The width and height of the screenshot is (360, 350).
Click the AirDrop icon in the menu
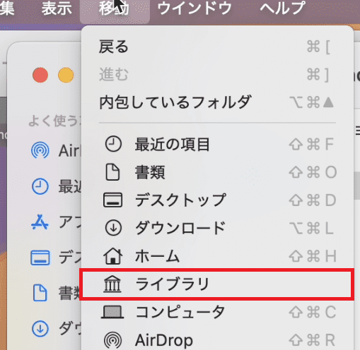pyautogui.click(x=113, y=340)
